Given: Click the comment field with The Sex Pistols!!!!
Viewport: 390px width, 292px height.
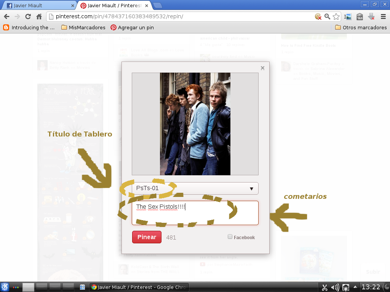Looking at the screenshot, I should click(195, 213).
